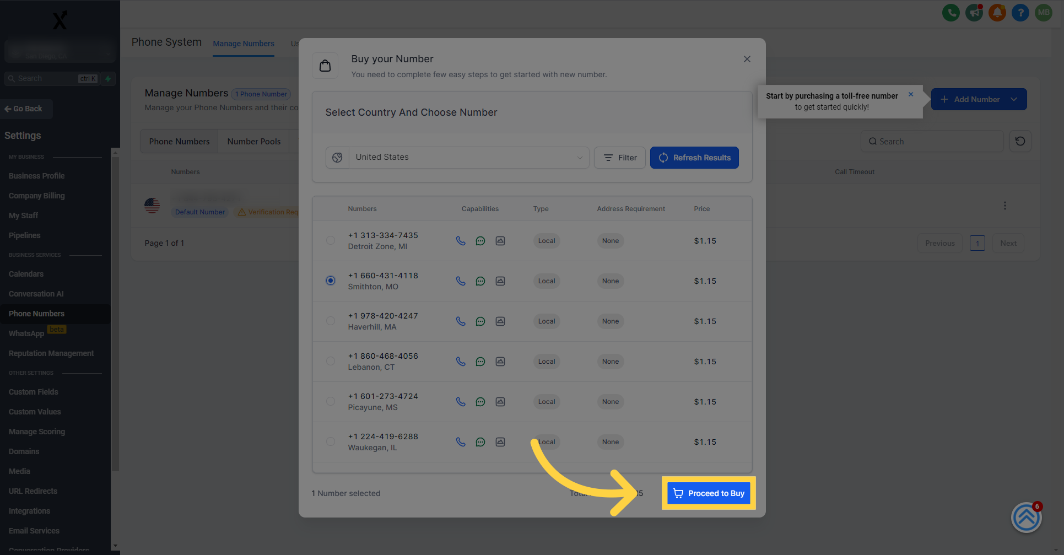Click the sidebar vertical scrollbar
The height and width of the screenshot is (555, 1064).
[115, 314]
